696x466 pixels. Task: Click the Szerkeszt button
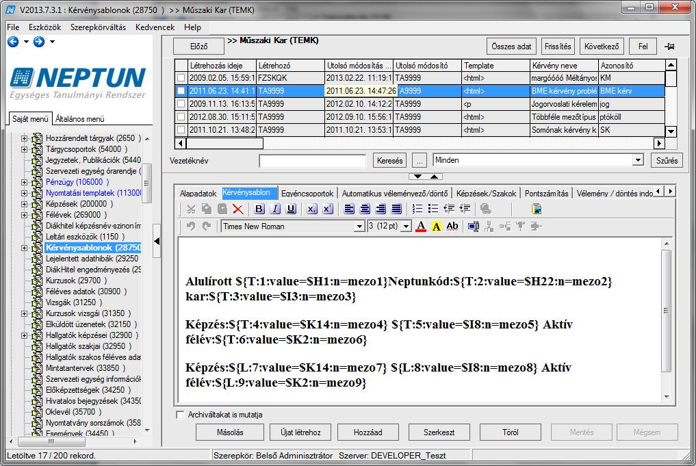(439, 432)
